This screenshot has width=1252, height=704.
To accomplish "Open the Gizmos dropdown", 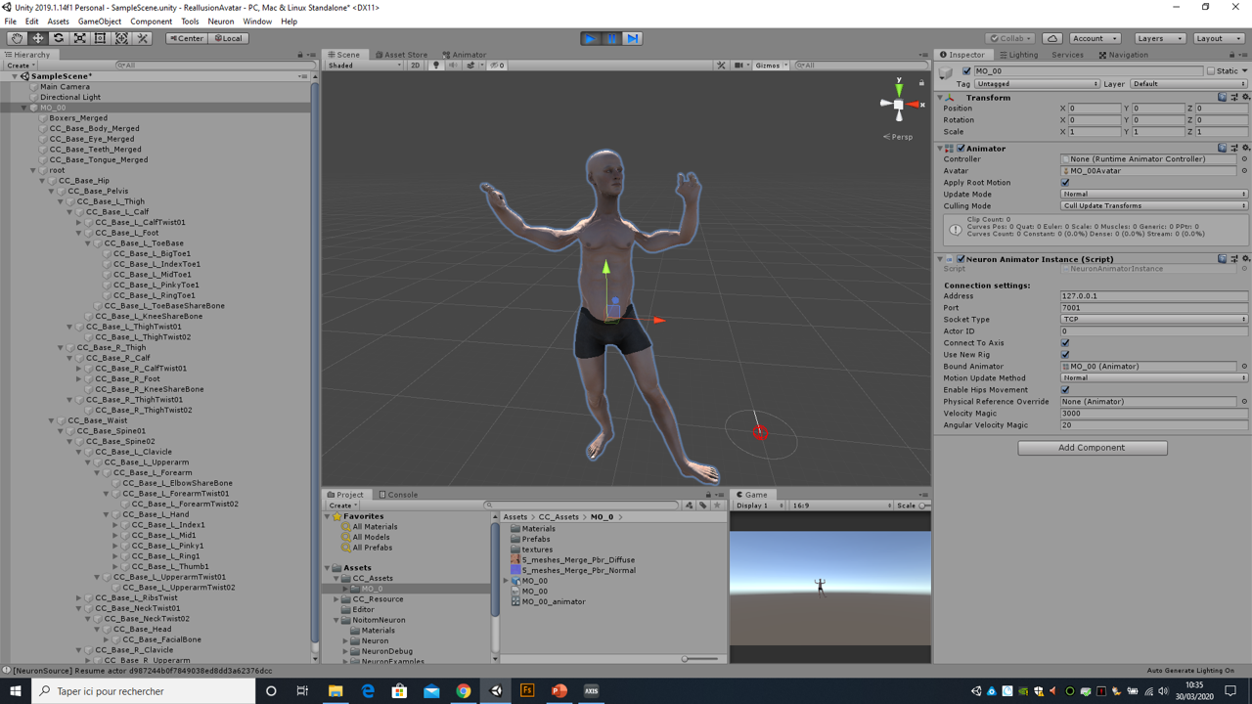I will tap(770, 66).
